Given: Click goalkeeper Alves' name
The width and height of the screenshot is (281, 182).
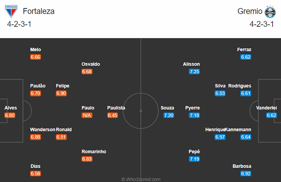Looking at the screenshot, I should click(11, 108).
